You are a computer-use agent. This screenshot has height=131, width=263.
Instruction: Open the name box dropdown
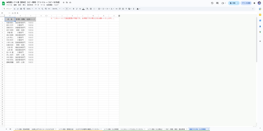click(9, 13)
